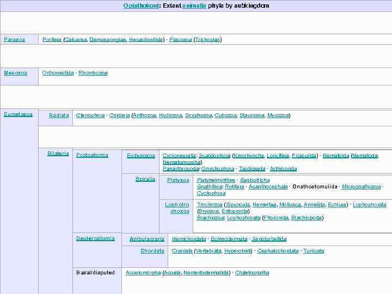Open the Parazoa subkingdom link

(x=14, y=40)
